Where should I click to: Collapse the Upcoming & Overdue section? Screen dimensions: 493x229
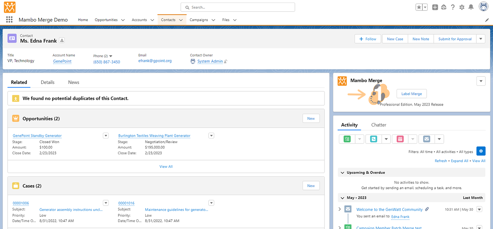[x=342, y=173]
